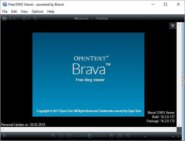Screen dimensions: 185x141
Task: Click the print icon in top toolbar
Action: [x=24, y=19]
